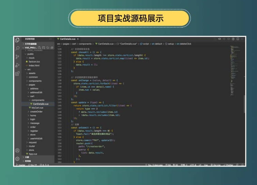Split the editor to the right
The height and width of the screenshot is (185, 257).
(238, 39)
